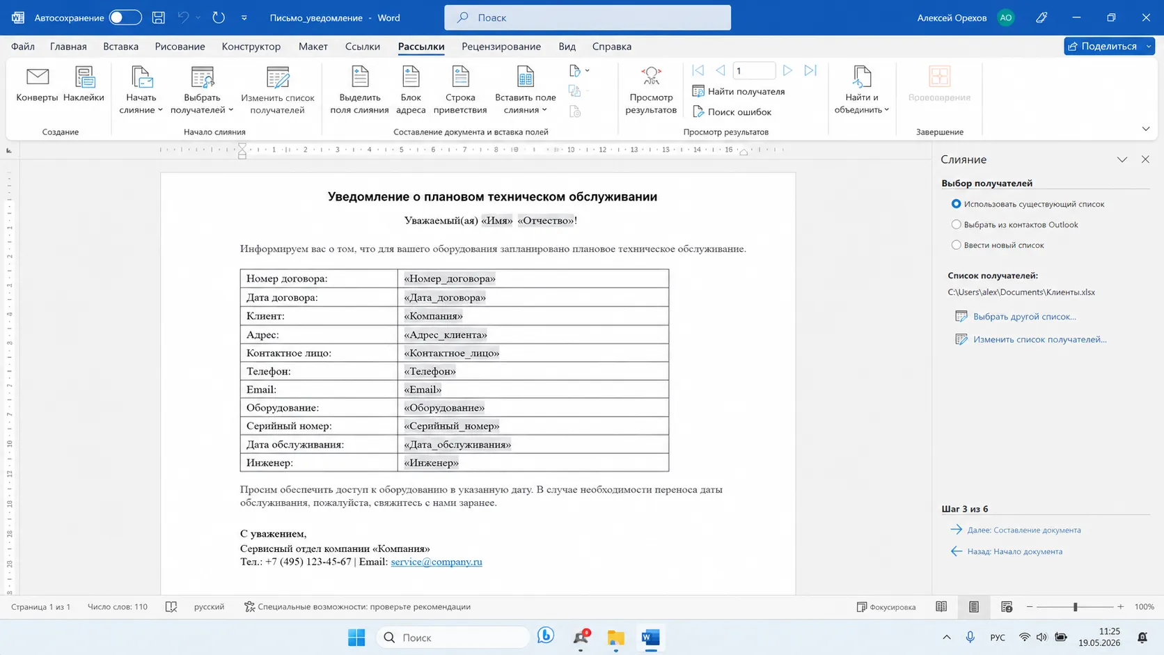Open the Review (Рецензирование) tab
Screen dimensions: 1164x655
[501, 47]
